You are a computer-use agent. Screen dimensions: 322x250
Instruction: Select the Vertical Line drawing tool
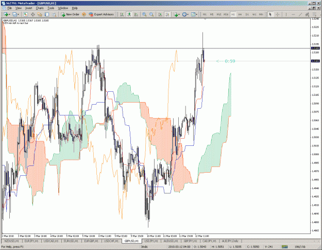(286, 14)
